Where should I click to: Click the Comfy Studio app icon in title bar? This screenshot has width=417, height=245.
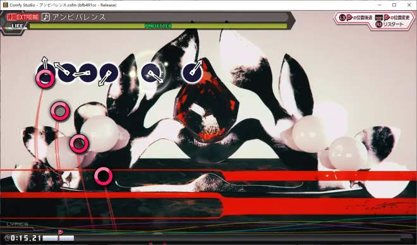coord(5,5)
